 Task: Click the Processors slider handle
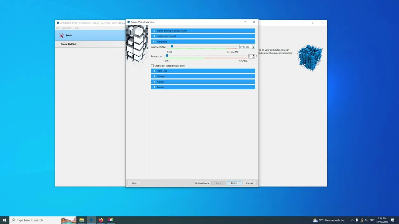click(167, 56)
